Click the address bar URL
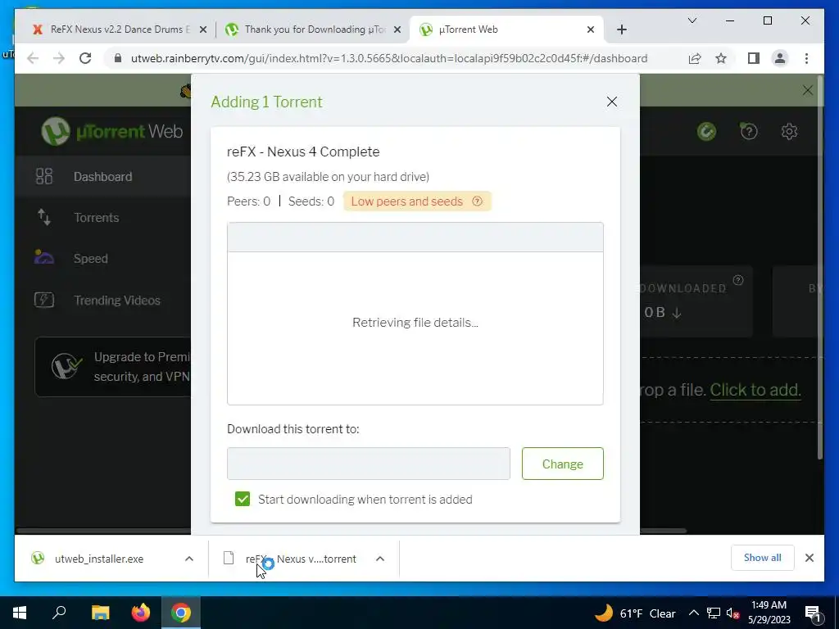The width and height of the screenshot is (839, 629). pyautogui.click(x=389, y=58)
